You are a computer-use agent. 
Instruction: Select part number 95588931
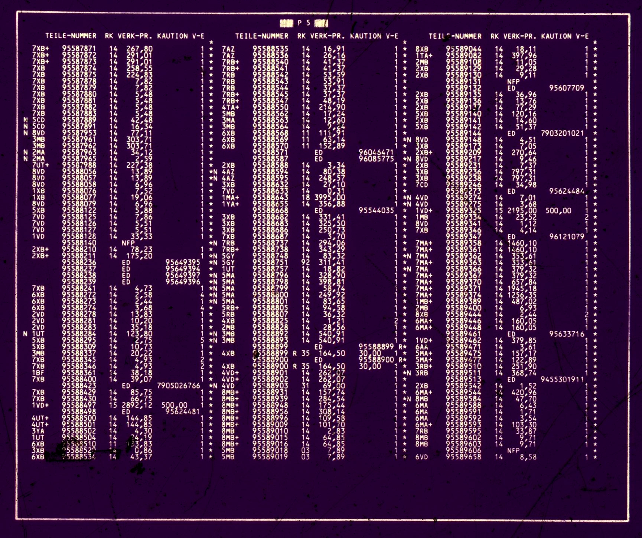coord(271,392)
